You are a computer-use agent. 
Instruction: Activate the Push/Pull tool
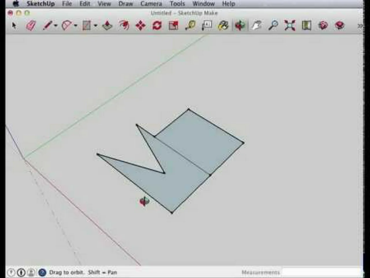pyautogui.click(x=107, y=25)
